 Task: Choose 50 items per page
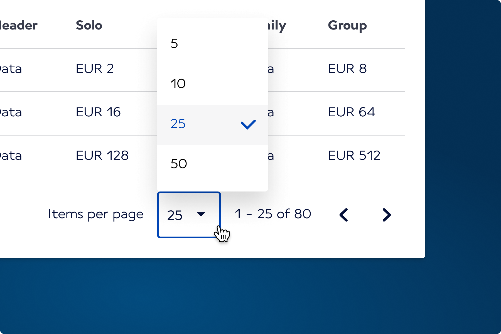(x=213, y=164)
